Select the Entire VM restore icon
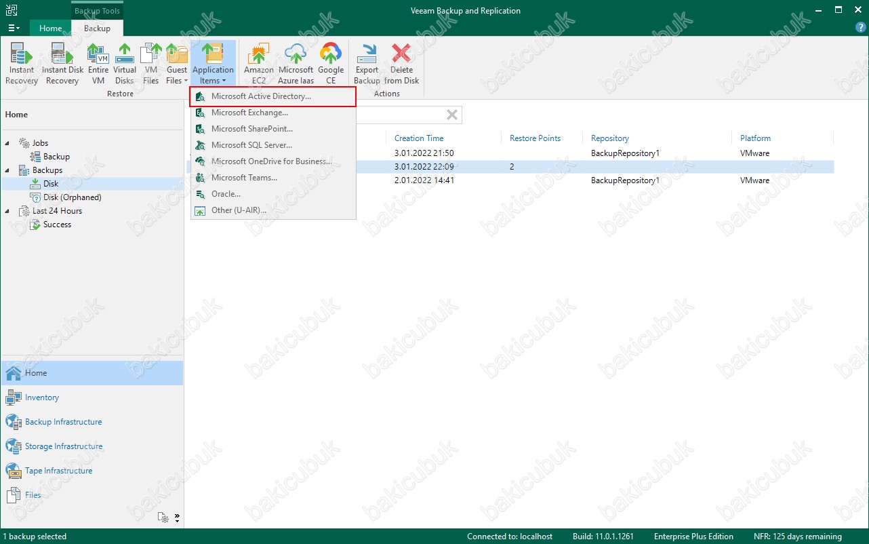Image resolution: width=869 pixels, height=544 pixels. pos(98,64)
